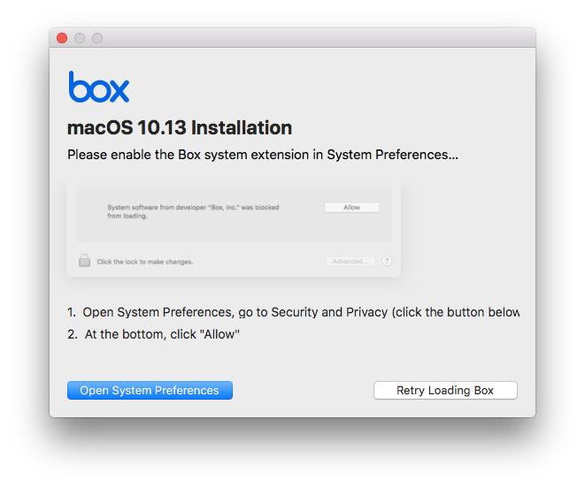Viewport: 585px width, 488px height.
Task: Click 'Security and Privacy' in step one
Action: (x=329, y=312)
